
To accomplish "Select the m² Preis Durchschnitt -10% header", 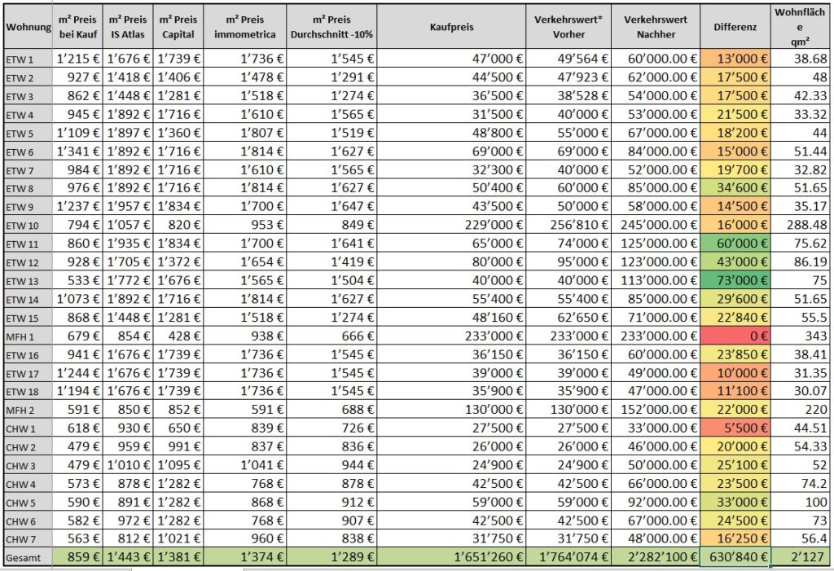I will (x=332, y=27).
